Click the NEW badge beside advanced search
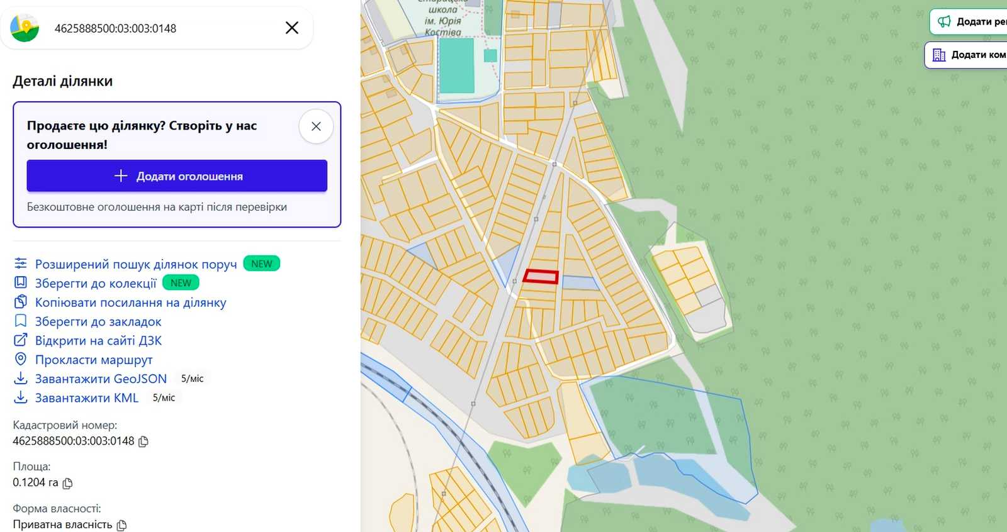Viewport: 1007px width, 532px height. point(262,263)
